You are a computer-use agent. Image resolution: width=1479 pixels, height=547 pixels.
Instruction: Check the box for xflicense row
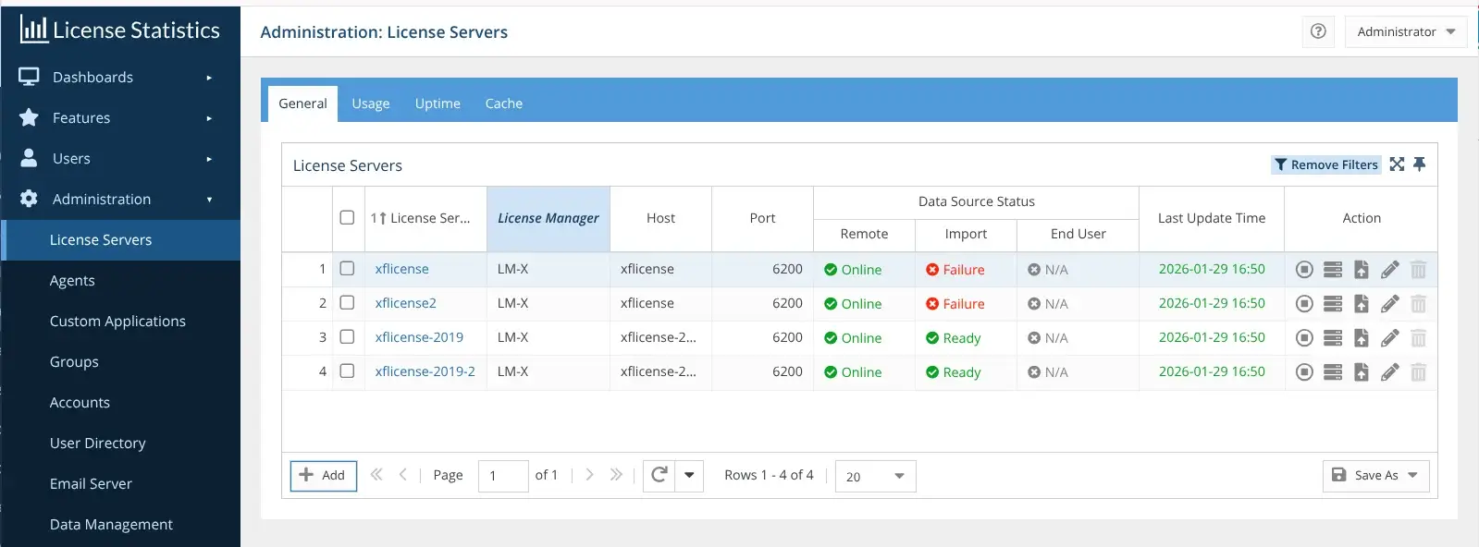coord(347,269)
